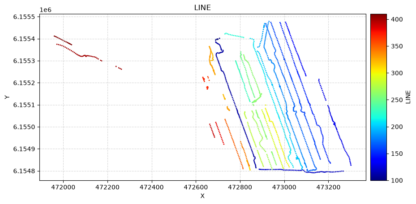Click the 1e6 axis offset text

coord(45,10)
